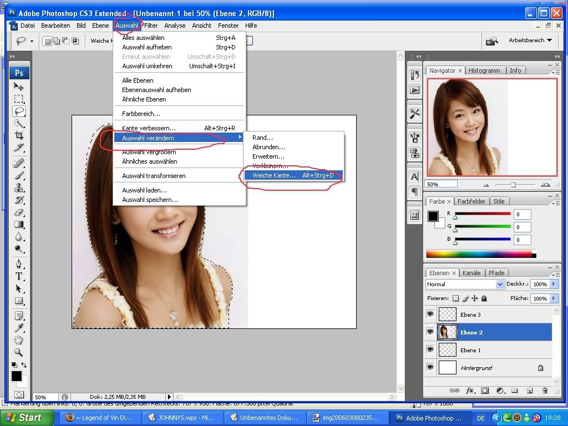Screen dimensions: 568x426
Task: Select the Lasso tool in the toolbox
Action: pos(19,111)
